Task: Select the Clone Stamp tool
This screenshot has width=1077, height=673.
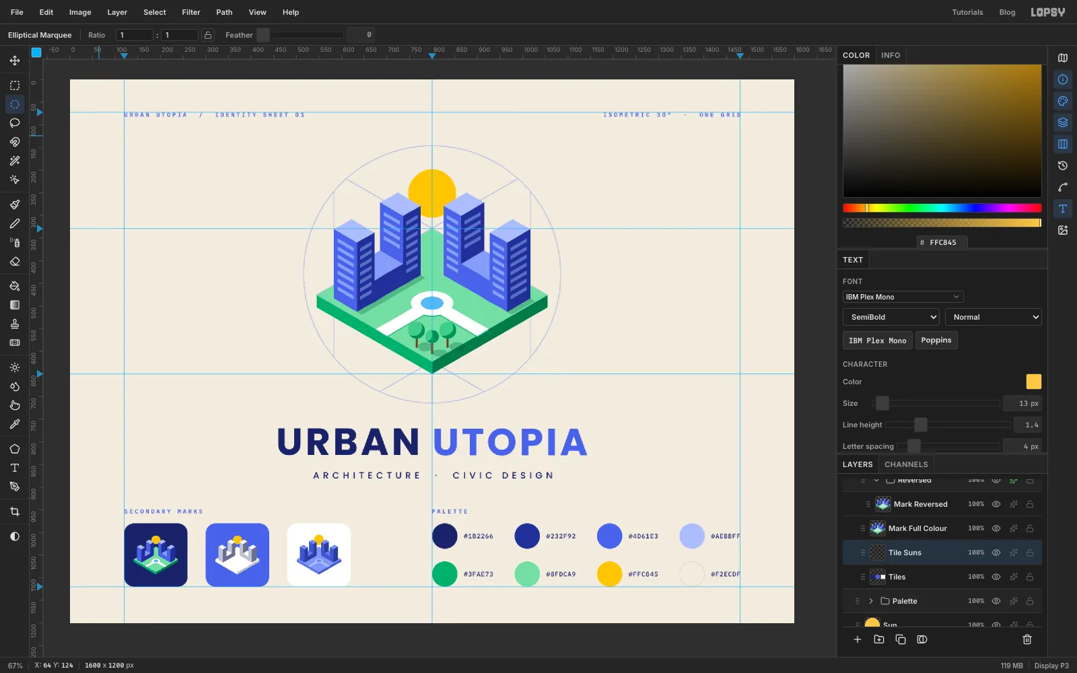Action: coord(15,324)
